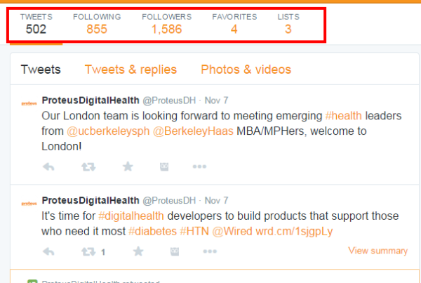
Task: Click the #diabetes hashtag
Action: (152, 231)
